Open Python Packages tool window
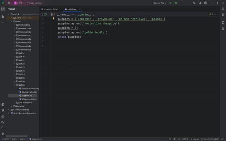The image size is (226, 141). click(3, 110)
